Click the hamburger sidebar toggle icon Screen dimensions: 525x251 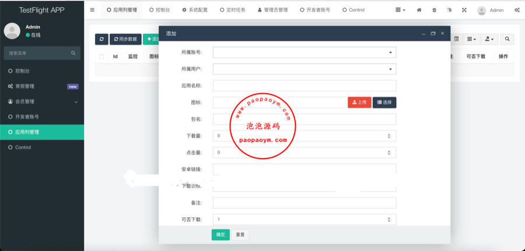point(92,10)
